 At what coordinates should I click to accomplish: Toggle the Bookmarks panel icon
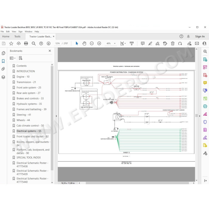pos(3,61)
